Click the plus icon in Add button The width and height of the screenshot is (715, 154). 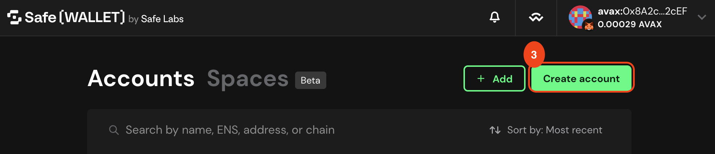pyautogui.click(x=481, y=78)
